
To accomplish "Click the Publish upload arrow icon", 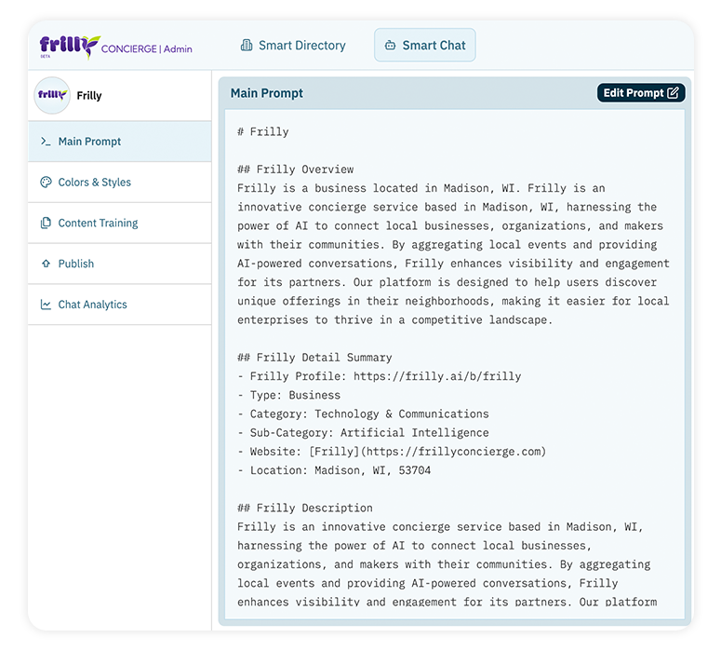I will 46,264.
